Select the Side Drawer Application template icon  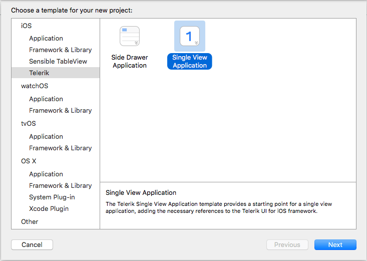(130, 36)
